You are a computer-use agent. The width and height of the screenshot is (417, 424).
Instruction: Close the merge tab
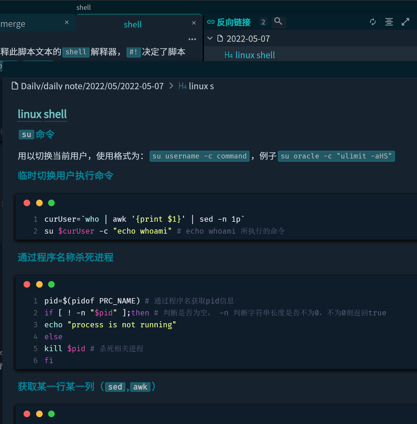[67, 22]
